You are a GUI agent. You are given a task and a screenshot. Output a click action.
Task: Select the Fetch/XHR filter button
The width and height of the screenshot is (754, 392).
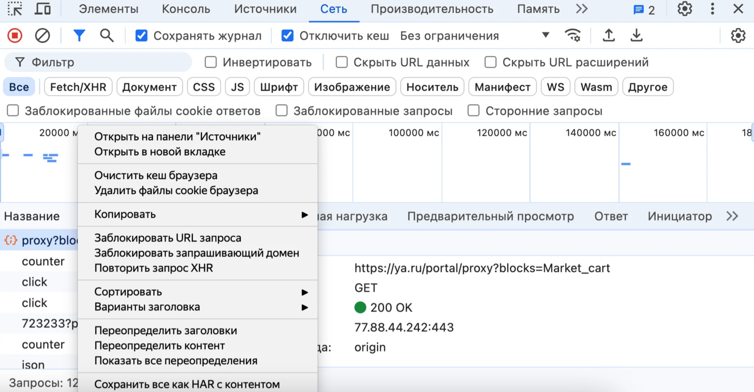click(78, 87)
